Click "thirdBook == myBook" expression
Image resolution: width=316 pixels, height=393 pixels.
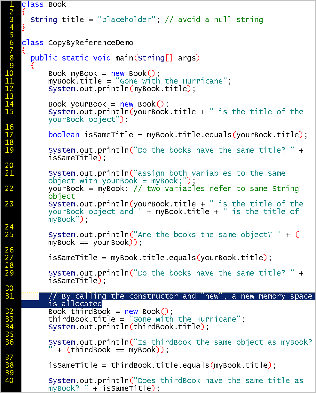[113, 350]
